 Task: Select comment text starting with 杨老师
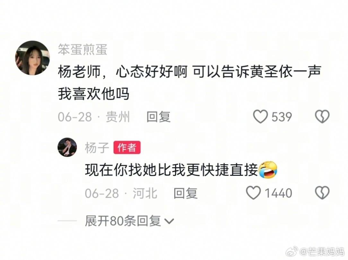[189, 83]
